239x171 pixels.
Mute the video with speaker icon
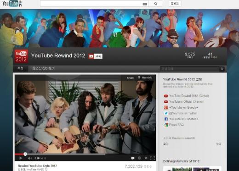[29, 158]
